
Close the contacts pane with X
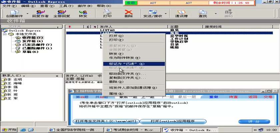click(x=57, y=76)
